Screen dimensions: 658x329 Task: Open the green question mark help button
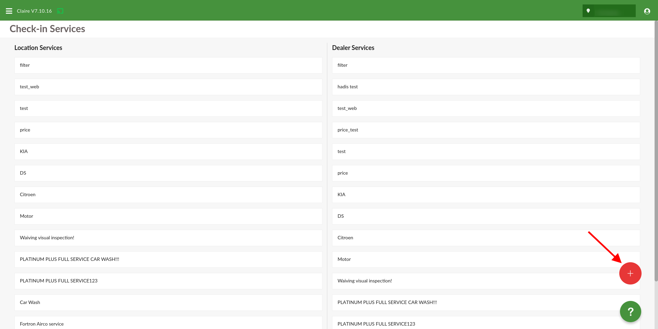(x=630, y=311)
